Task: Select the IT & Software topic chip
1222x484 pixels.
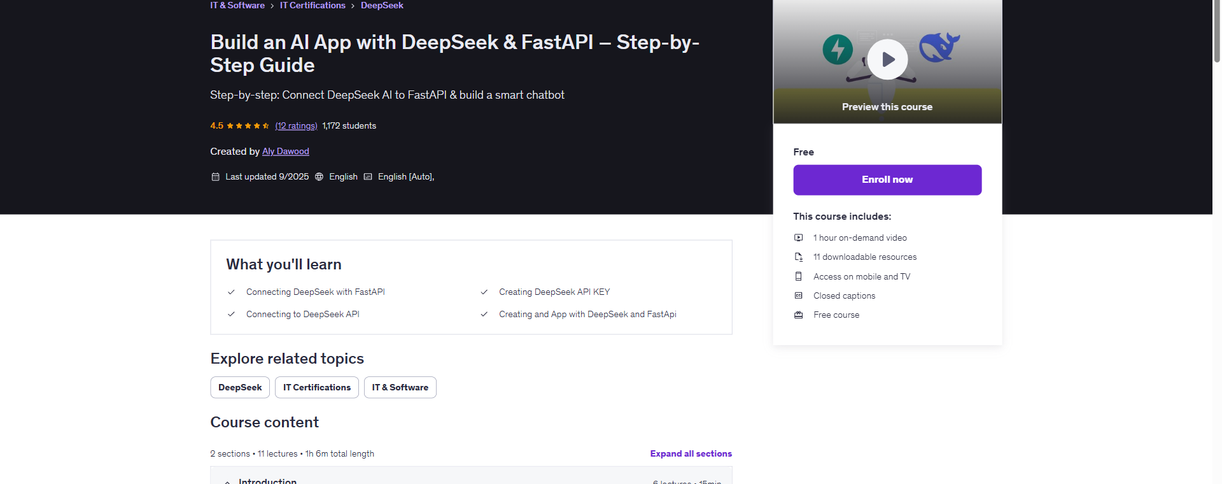Action: pyautogui.click(x=400, y=387)
